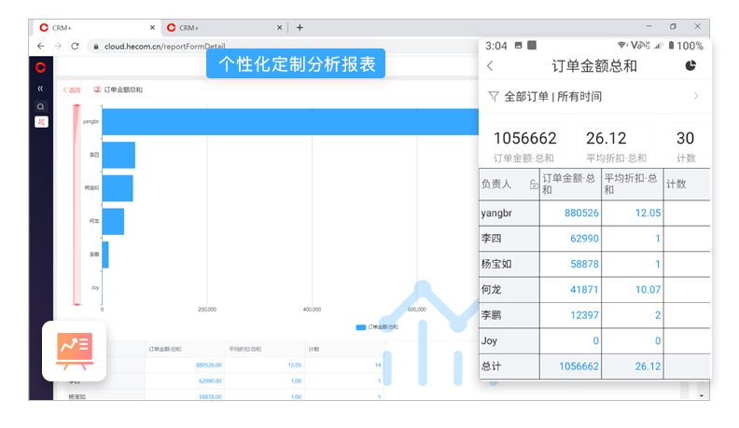Toggle the 订单金额·总和 chart legend swatch
This screenshot has height=428, width=739.
click(361, 327)
